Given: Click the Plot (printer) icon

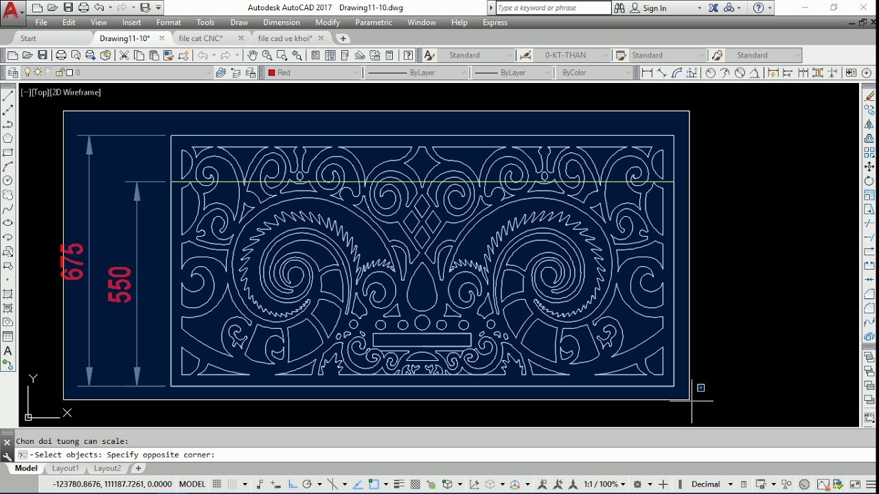Looking at the screenshot, I should click(61, 56).
